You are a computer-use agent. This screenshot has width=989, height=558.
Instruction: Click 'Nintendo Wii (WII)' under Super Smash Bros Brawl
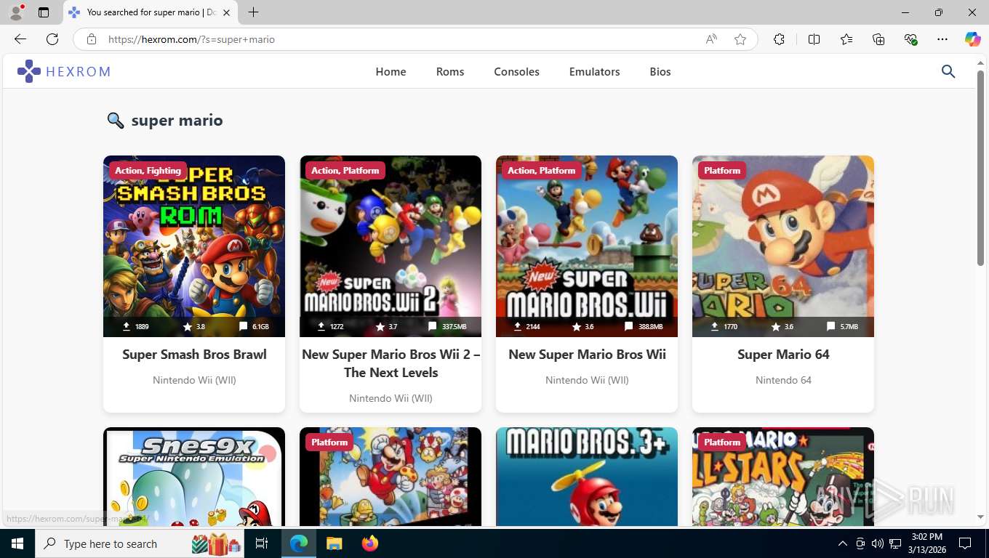tap(194, 380)
